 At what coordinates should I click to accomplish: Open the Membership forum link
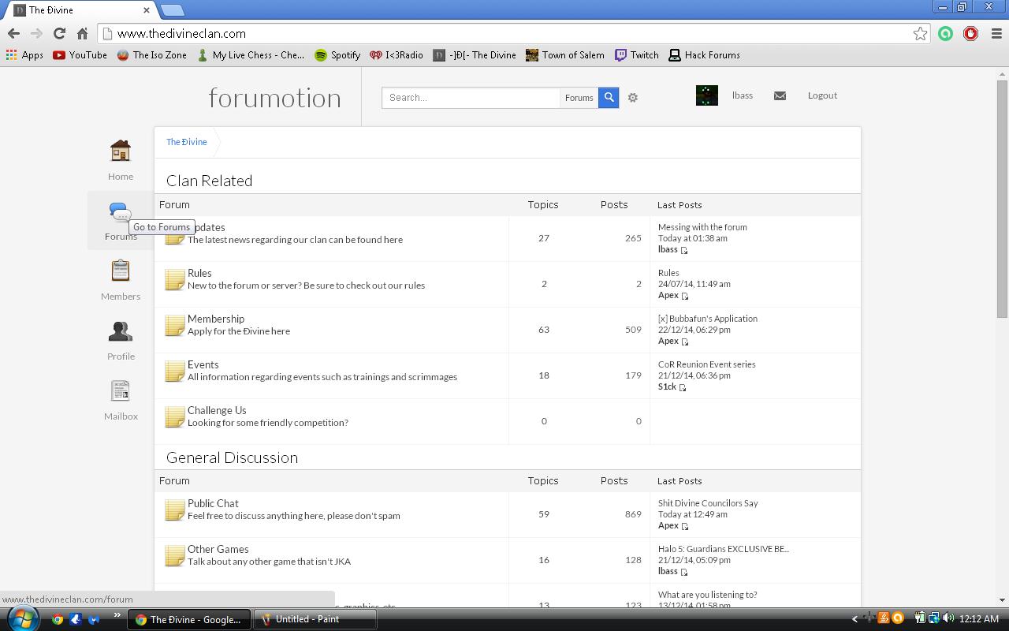click(x=216, y=319)
